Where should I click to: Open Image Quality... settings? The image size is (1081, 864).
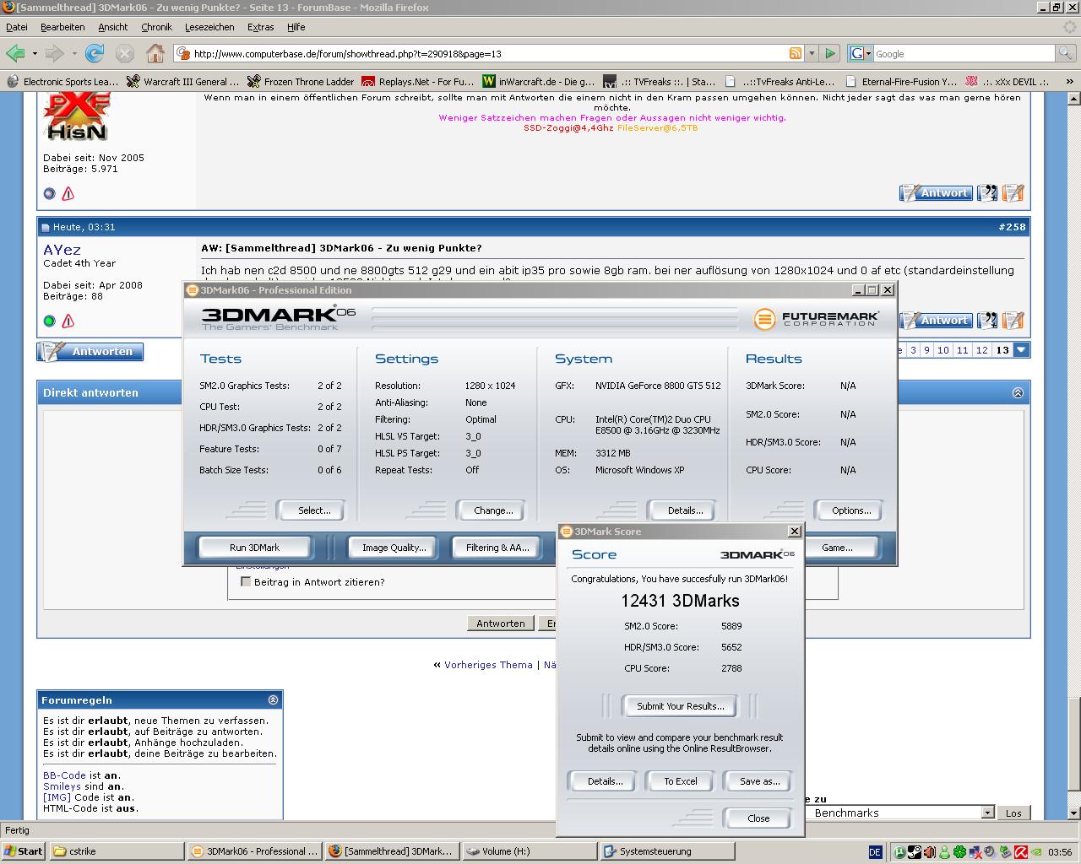coord(394,548)
